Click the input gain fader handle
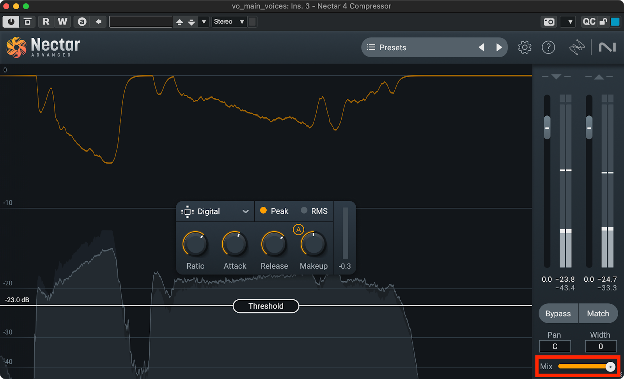The image size is (624, 379). (x=547, y=128)
